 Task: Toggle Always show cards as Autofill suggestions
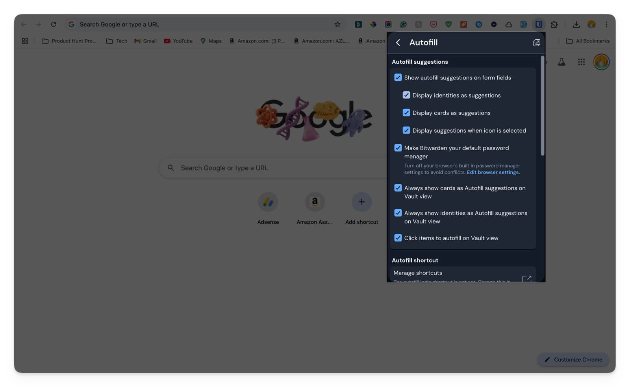pos(398,188)
